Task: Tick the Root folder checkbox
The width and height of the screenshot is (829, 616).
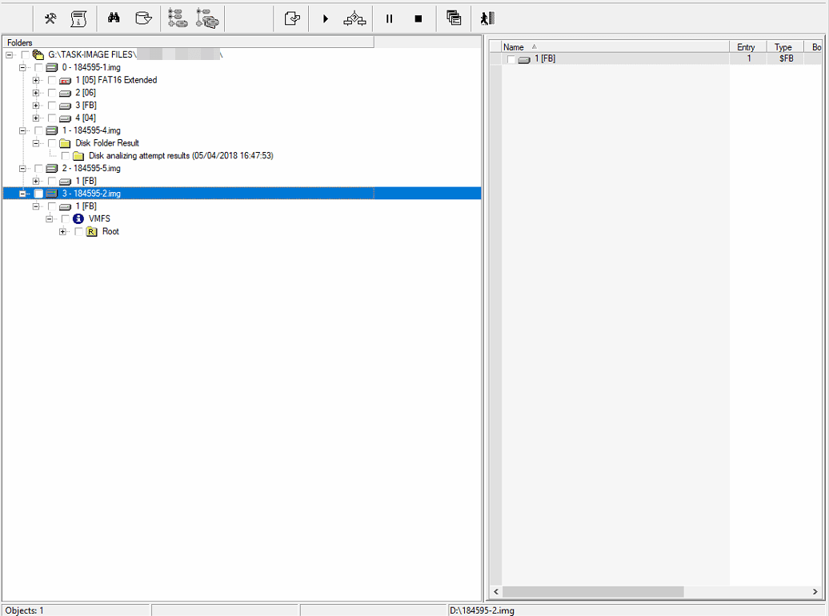Action: point(78,231)
